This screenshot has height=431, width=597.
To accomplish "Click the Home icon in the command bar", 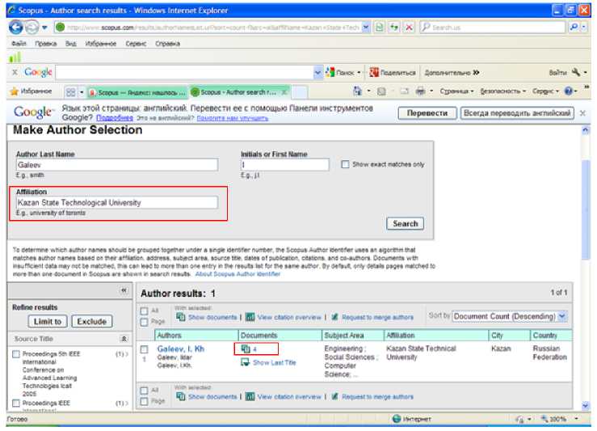I will [357, 91].
